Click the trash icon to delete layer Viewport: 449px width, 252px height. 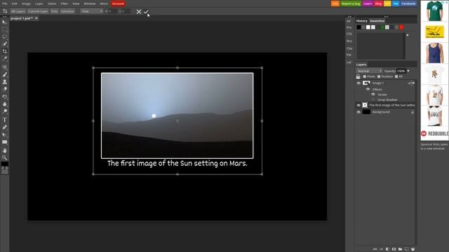(413, 249)
